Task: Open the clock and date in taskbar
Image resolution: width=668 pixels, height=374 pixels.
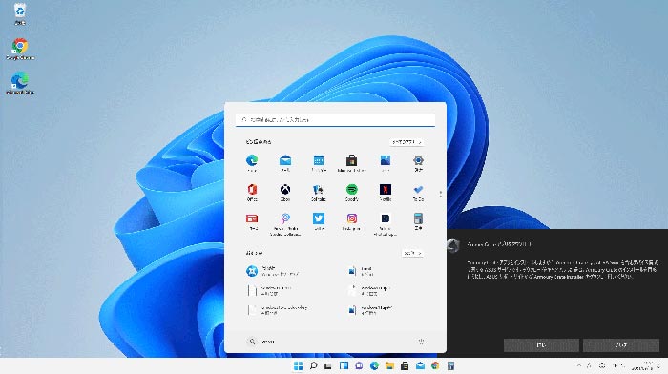Action: click(x=643, y=366)
